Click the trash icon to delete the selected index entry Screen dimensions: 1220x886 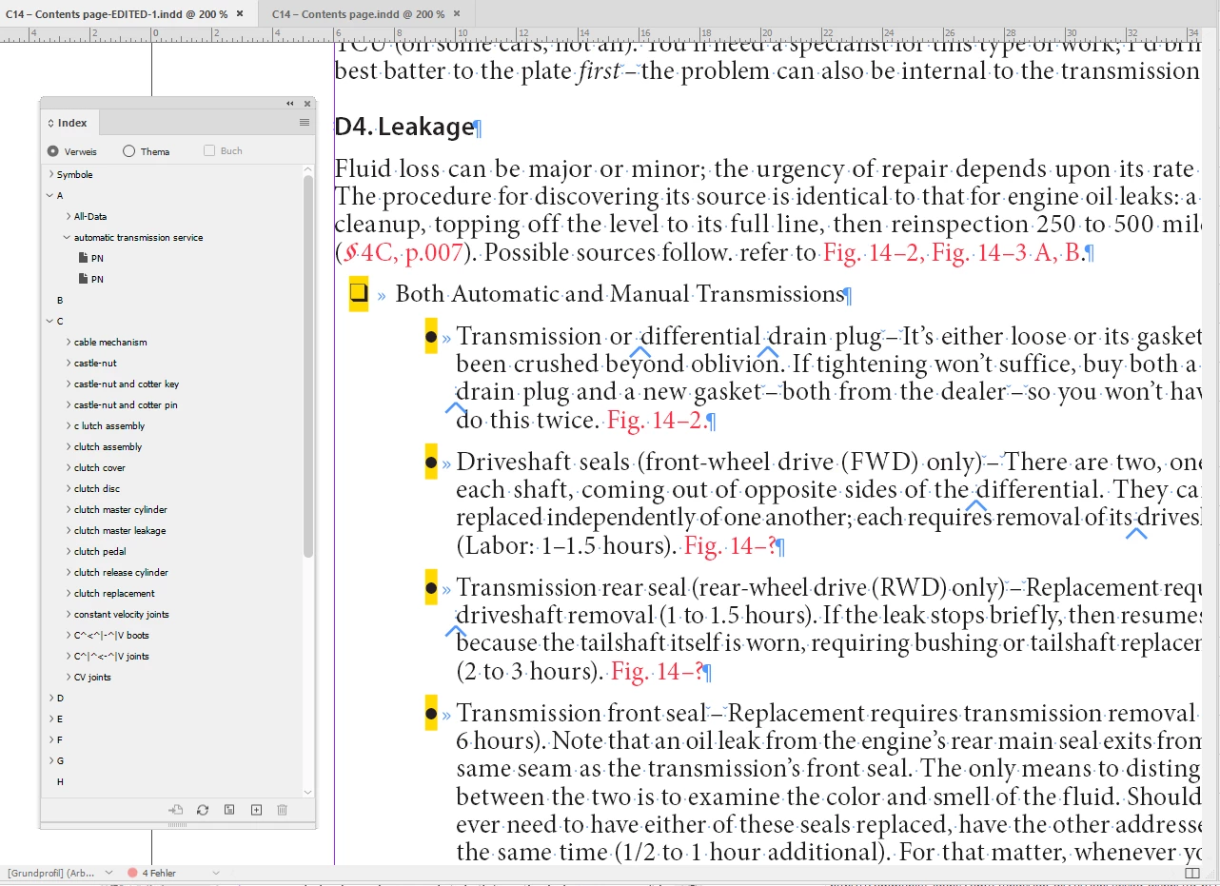point(282,810)
